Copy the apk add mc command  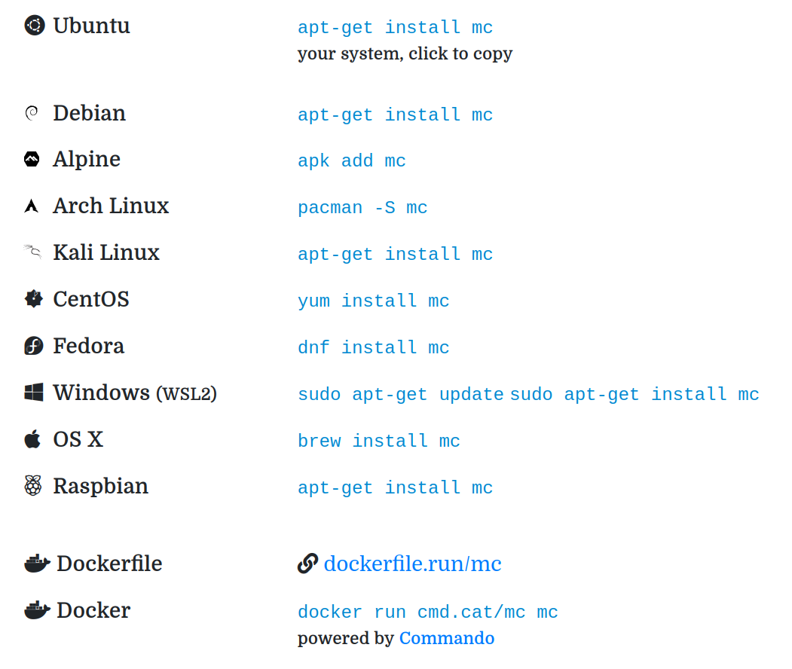click(x=351, y=161)
